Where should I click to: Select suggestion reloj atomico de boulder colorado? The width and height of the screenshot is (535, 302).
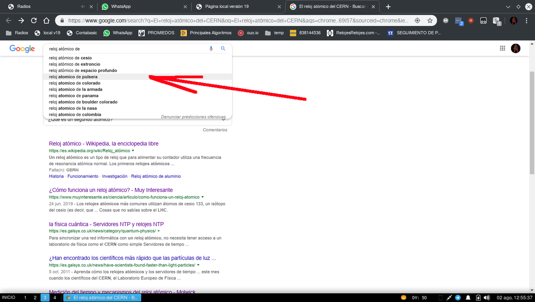tap(138, 102)
